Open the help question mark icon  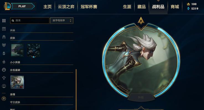[x=4, y=99]
